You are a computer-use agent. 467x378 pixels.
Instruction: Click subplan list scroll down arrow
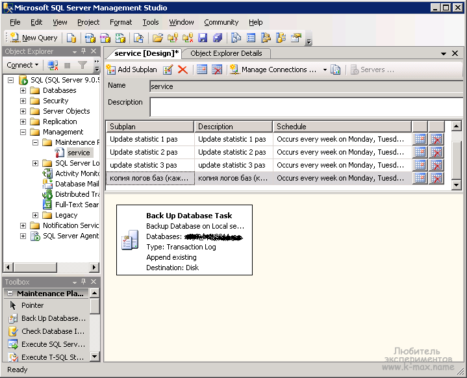click(x=456, y=185)
